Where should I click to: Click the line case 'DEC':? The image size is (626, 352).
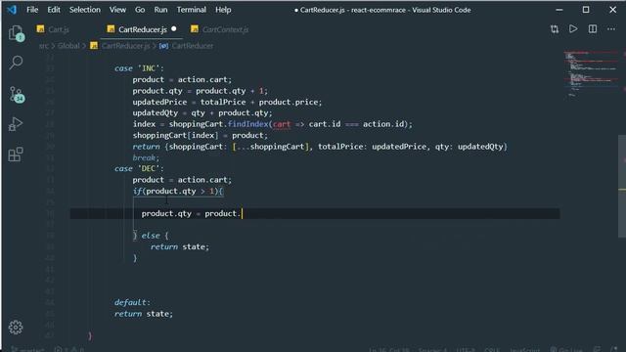pyautogui.click(x=139, y=168)
